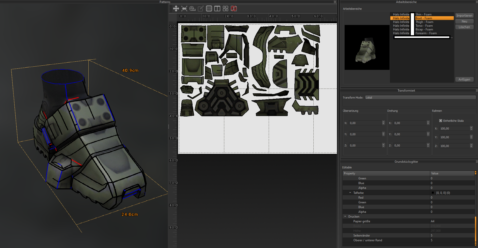
Task: Select the Forearm - Foam workspace row
Action: click(x=422, y=33)
